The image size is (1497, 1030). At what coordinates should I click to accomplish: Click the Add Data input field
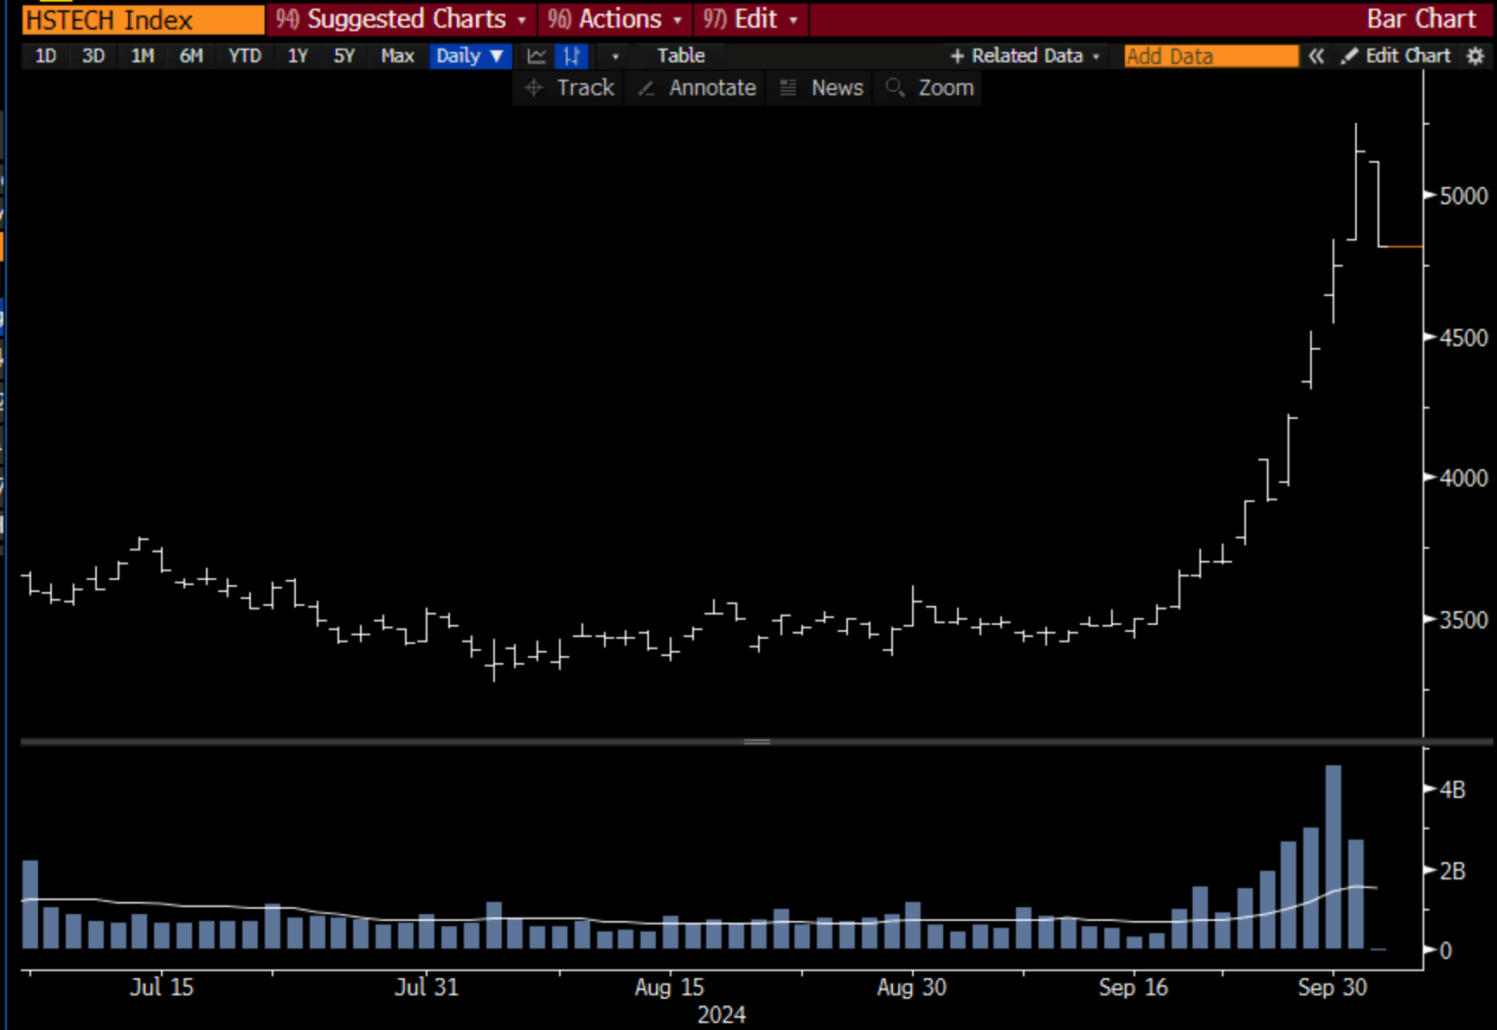tap(1211, 56)
